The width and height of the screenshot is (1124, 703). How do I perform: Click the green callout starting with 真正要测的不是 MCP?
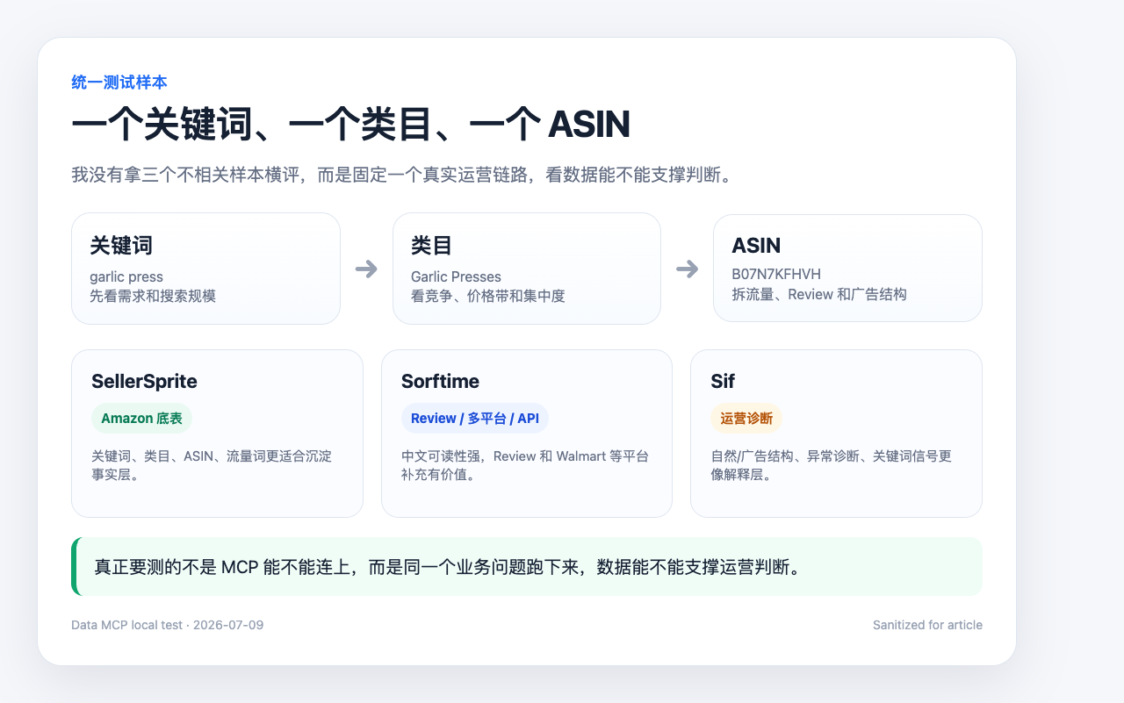tap(527, 566)
